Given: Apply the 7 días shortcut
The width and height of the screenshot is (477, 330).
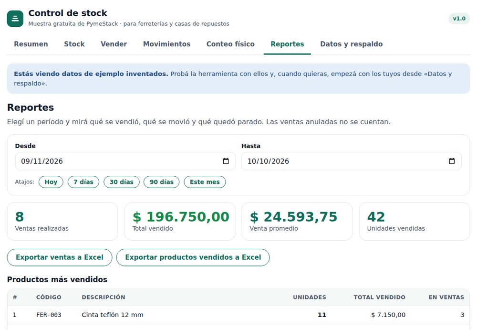Looking at the screenshot, I should click(x=83, y=182).
